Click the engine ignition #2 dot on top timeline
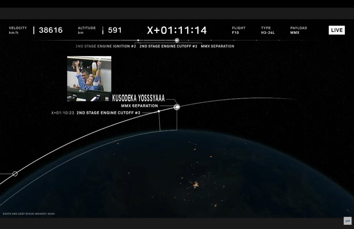The height and width of the screenshot is (229, 354). [138, 40]
